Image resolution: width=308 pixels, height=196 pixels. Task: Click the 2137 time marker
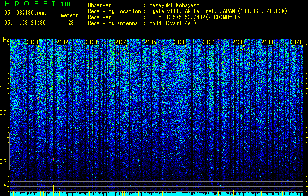click(209, 42)
